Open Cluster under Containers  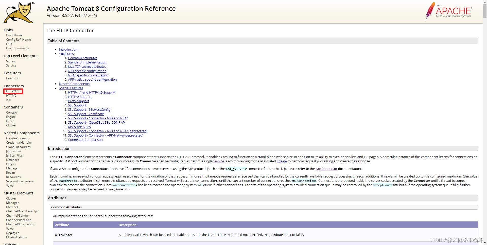pyautogui.click(x=11, y=125)
